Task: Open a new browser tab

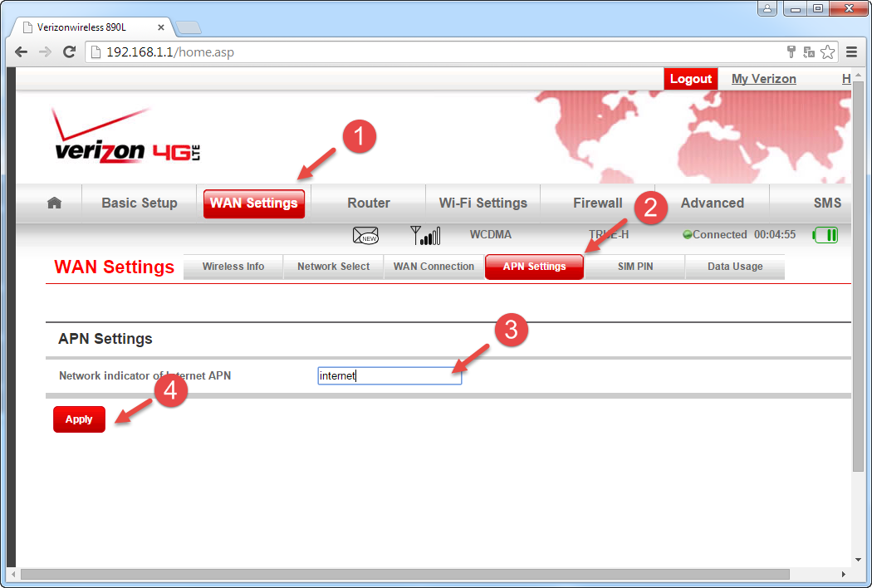Action: (x=188, y=27)
